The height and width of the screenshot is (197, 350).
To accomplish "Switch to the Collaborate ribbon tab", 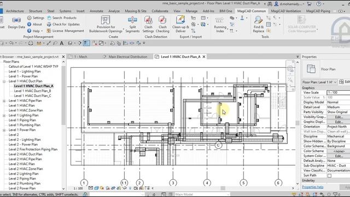I will pos(160,11).
